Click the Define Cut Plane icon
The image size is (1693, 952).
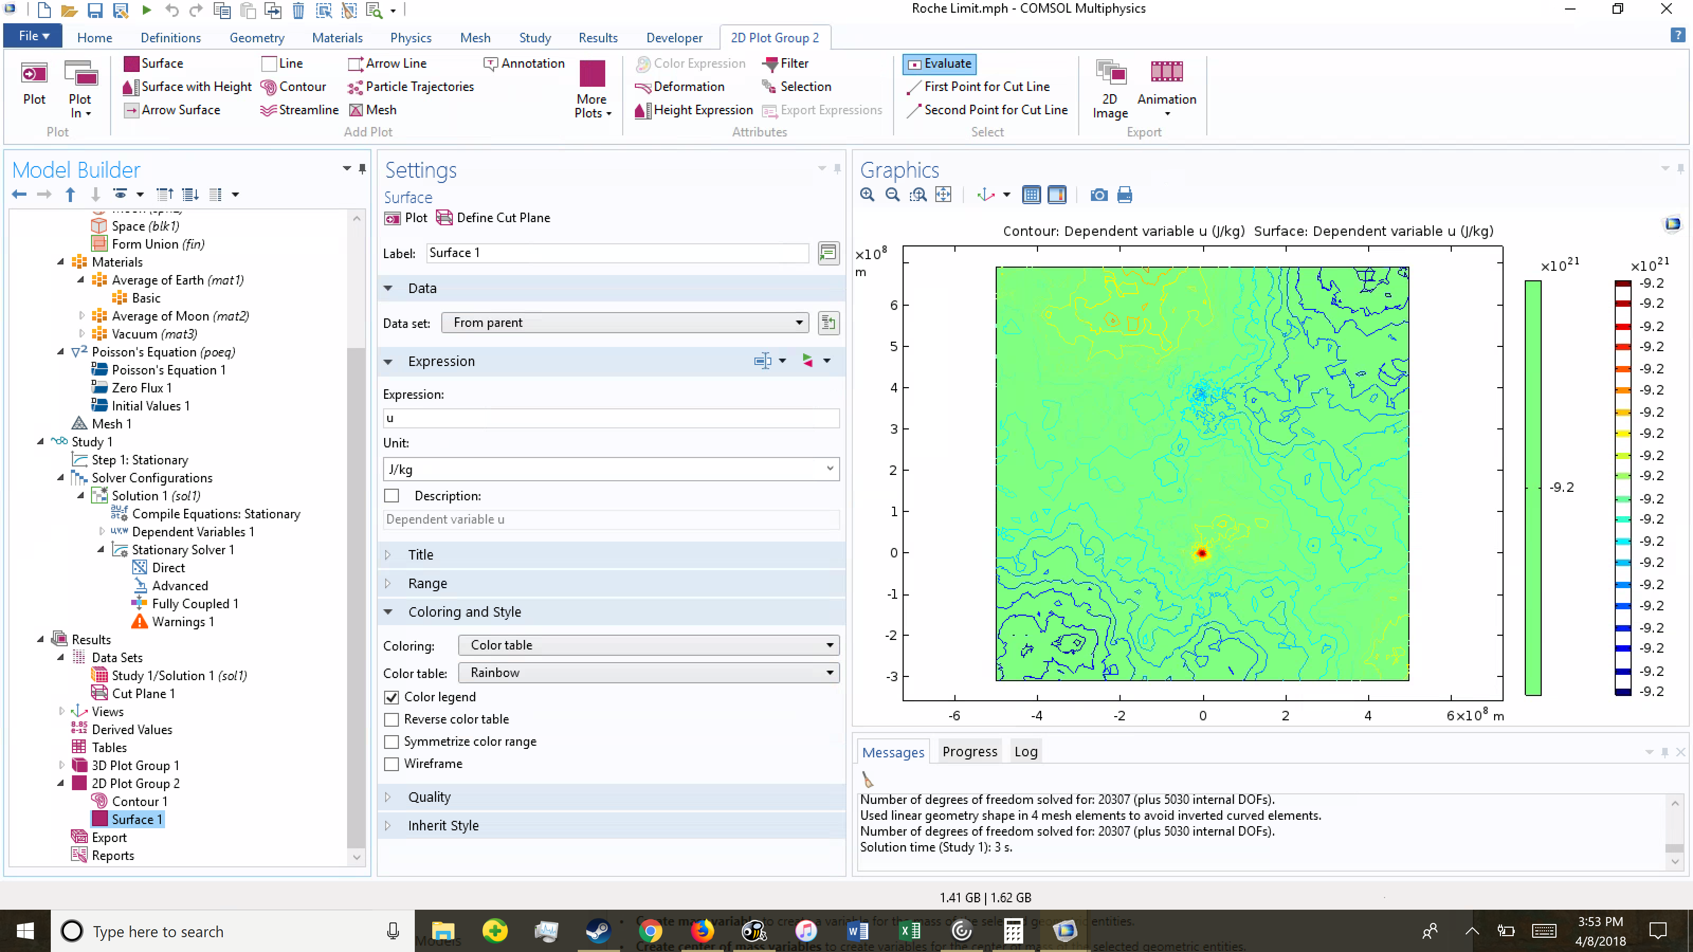(445, 218)
